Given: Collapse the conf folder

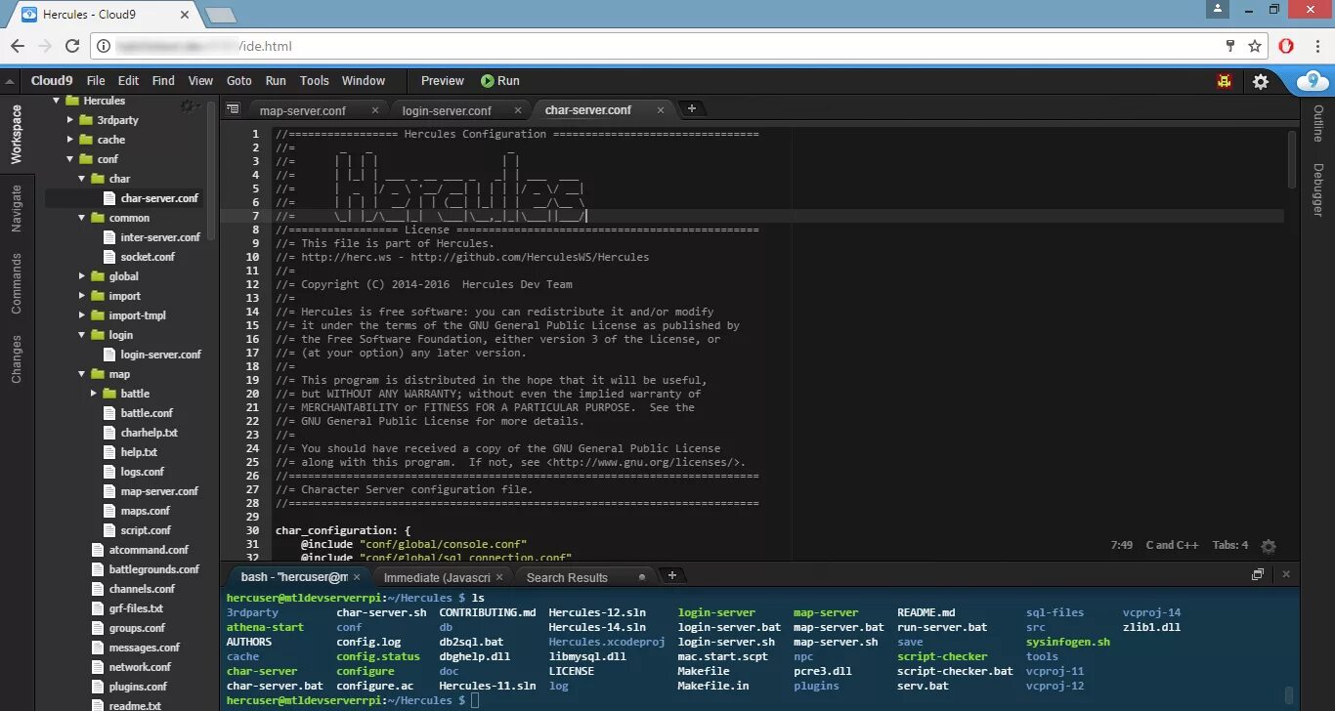Looking at the screenshot, I should pyautogui.click(x=70, y=159).
